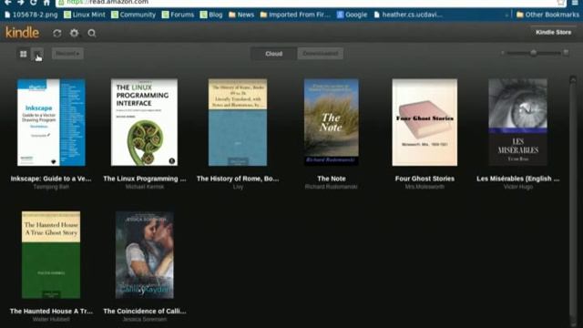Switch to grid view layout
Viewport: 583px width, 328px height.
[x=23, y=54]
